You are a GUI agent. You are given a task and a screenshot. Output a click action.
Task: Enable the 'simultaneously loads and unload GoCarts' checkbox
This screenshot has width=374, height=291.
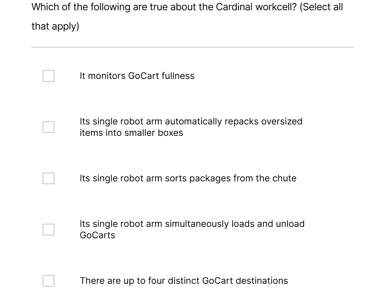49,230
